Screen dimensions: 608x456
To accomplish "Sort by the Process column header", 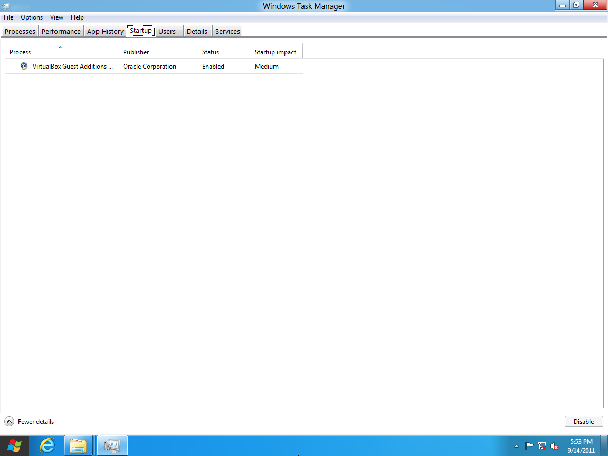I will pos(61,52).
